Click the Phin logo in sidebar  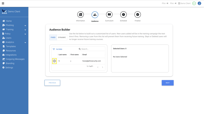(4, 12)
